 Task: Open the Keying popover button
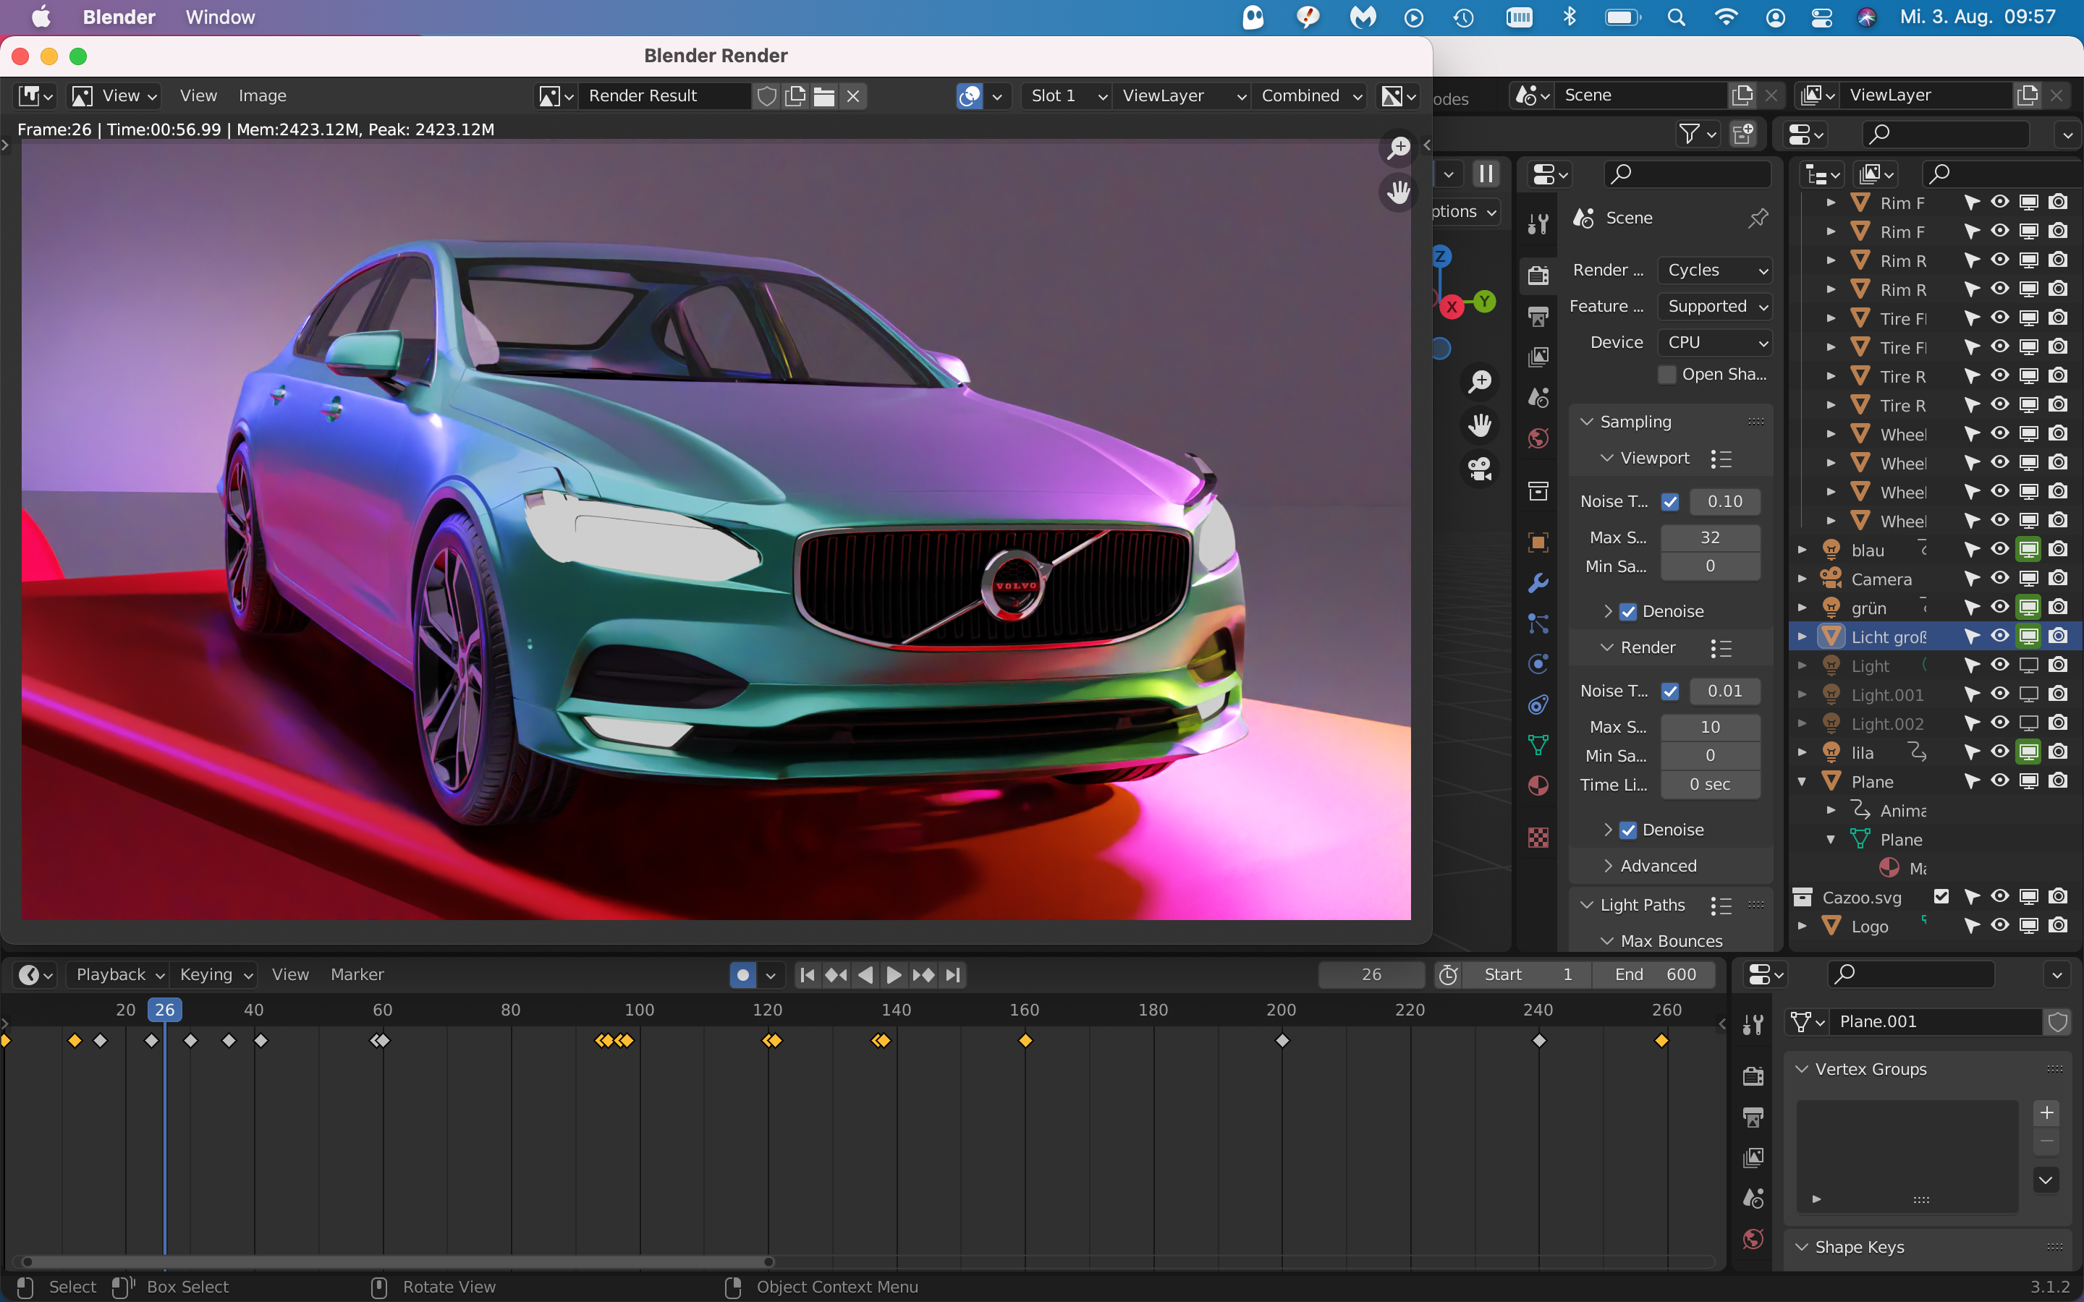216,975
